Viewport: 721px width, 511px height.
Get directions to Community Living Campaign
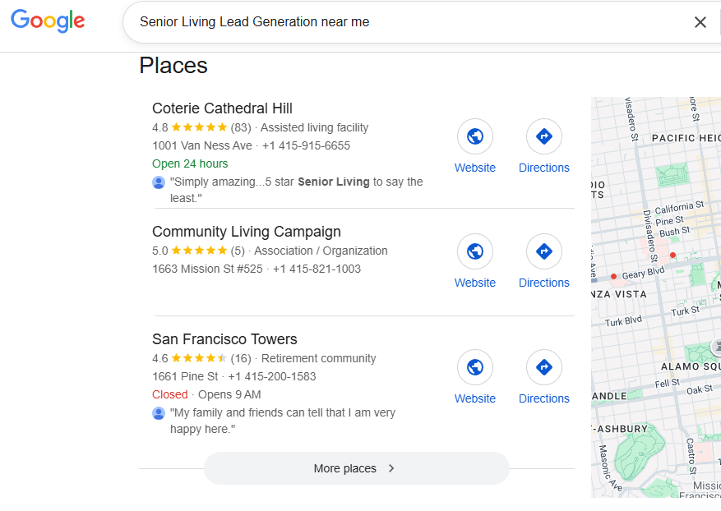pos(543,251)
